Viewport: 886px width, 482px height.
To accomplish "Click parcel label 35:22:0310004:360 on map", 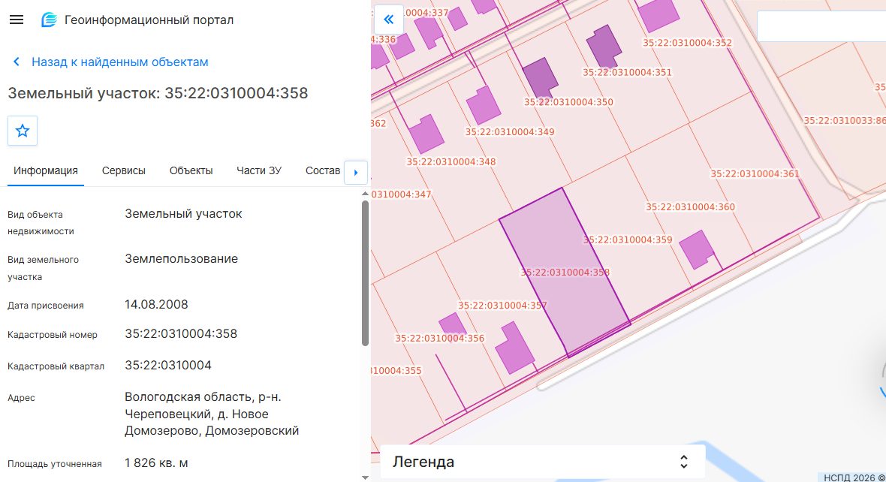I will click(x=691, y=206).
